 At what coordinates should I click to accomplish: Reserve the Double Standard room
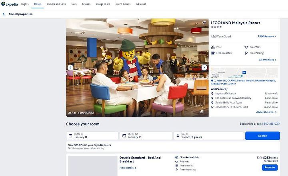[x=270, y=167]
